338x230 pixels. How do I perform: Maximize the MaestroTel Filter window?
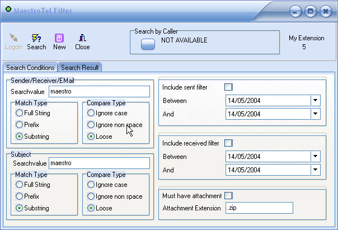click(x=311, y=11)
